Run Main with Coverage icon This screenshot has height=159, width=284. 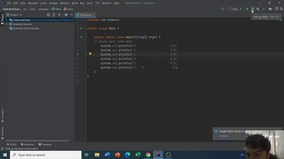(x=258, y=9)
